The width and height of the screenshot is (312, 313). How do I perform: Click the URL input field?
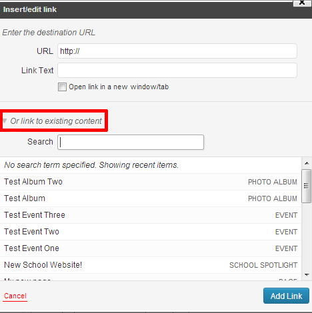(177, 51)
